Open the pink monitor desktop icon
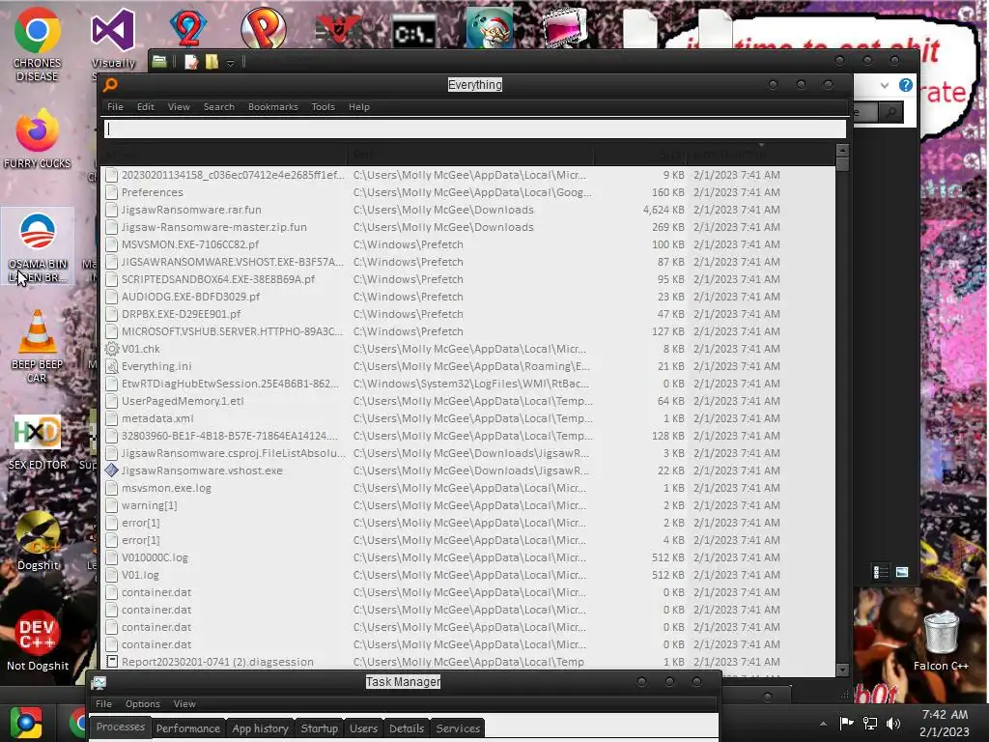The image size is (989, 742). [564, 28]
